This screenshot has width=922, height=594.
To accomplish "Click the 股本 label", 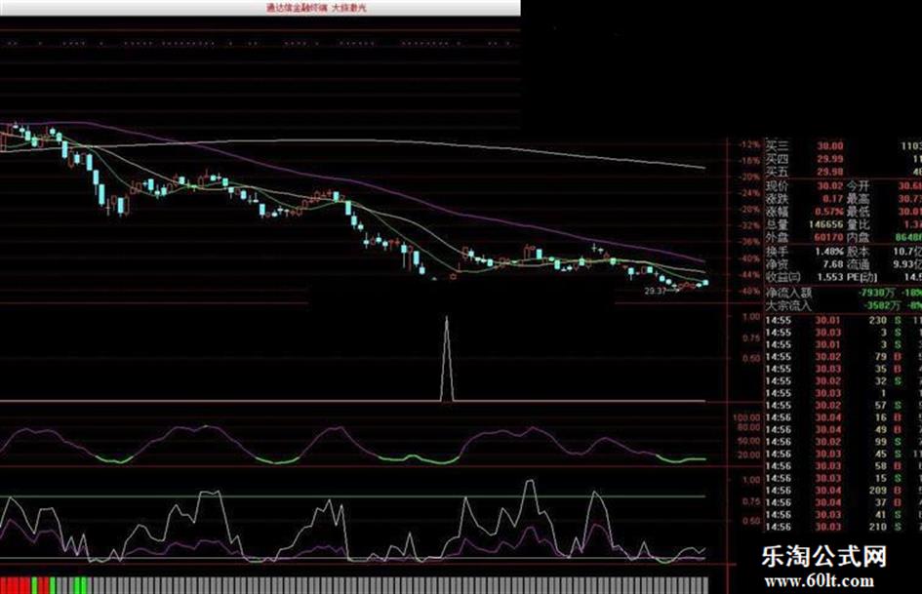I will pos(858,252).
